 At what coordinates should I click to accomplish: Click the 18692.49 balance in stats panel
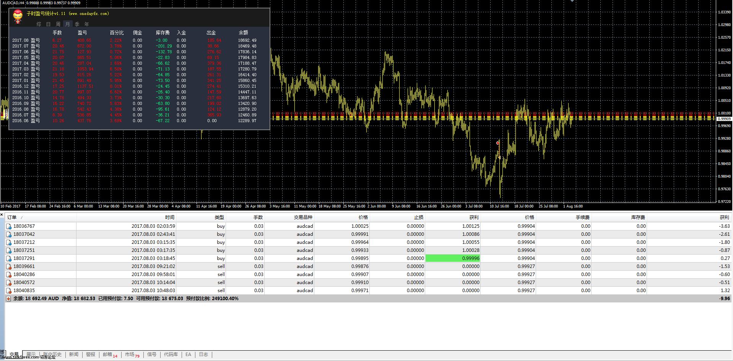[247, 40]
